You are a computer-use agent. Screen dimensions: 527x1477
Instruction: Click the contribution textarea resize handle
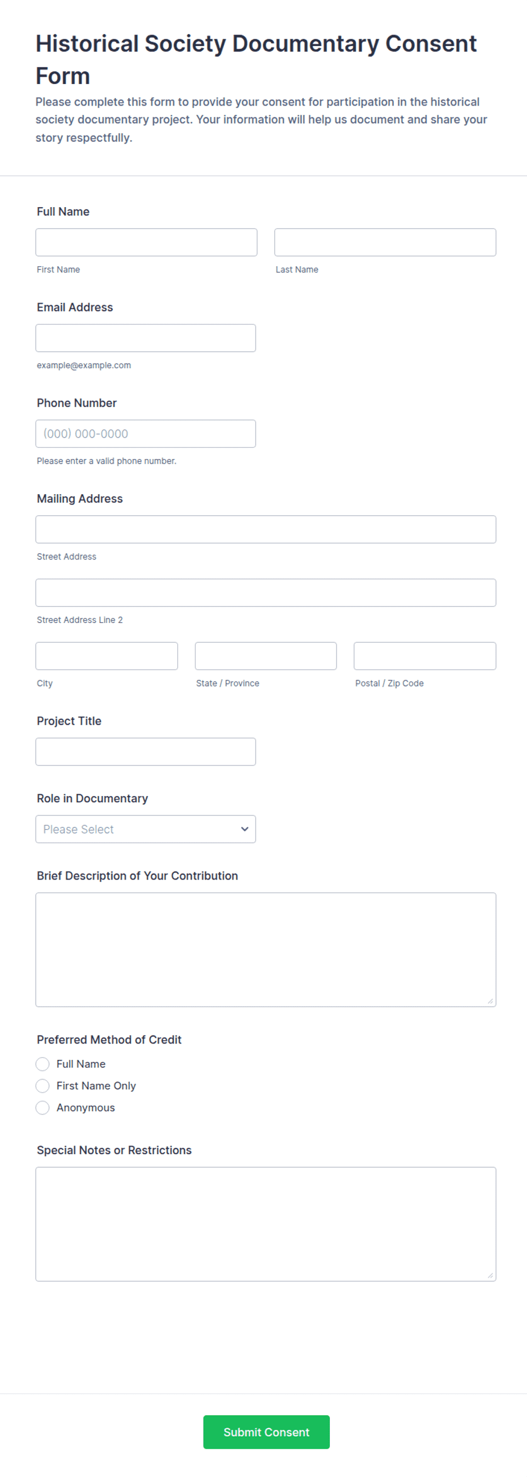pos(490,1001)
